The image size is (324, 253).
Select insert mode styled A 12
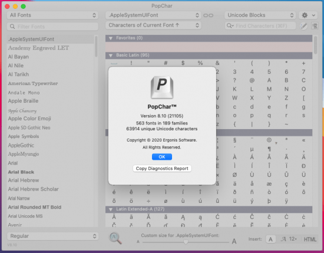click(289, 239)
